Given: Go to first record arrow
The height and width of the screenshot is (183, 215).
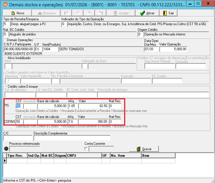Looking at the screenshot, I should 67,13.
